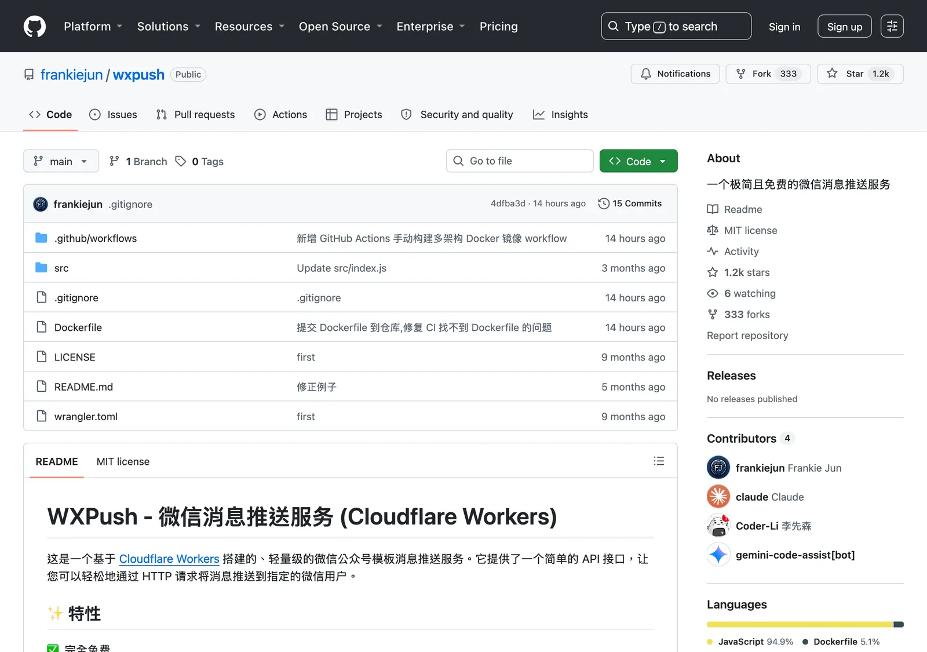Image resolution: width=927 pixels, height=652 pixels.
Task: Click the commit history clock icon
Action: tap(604, 203)
